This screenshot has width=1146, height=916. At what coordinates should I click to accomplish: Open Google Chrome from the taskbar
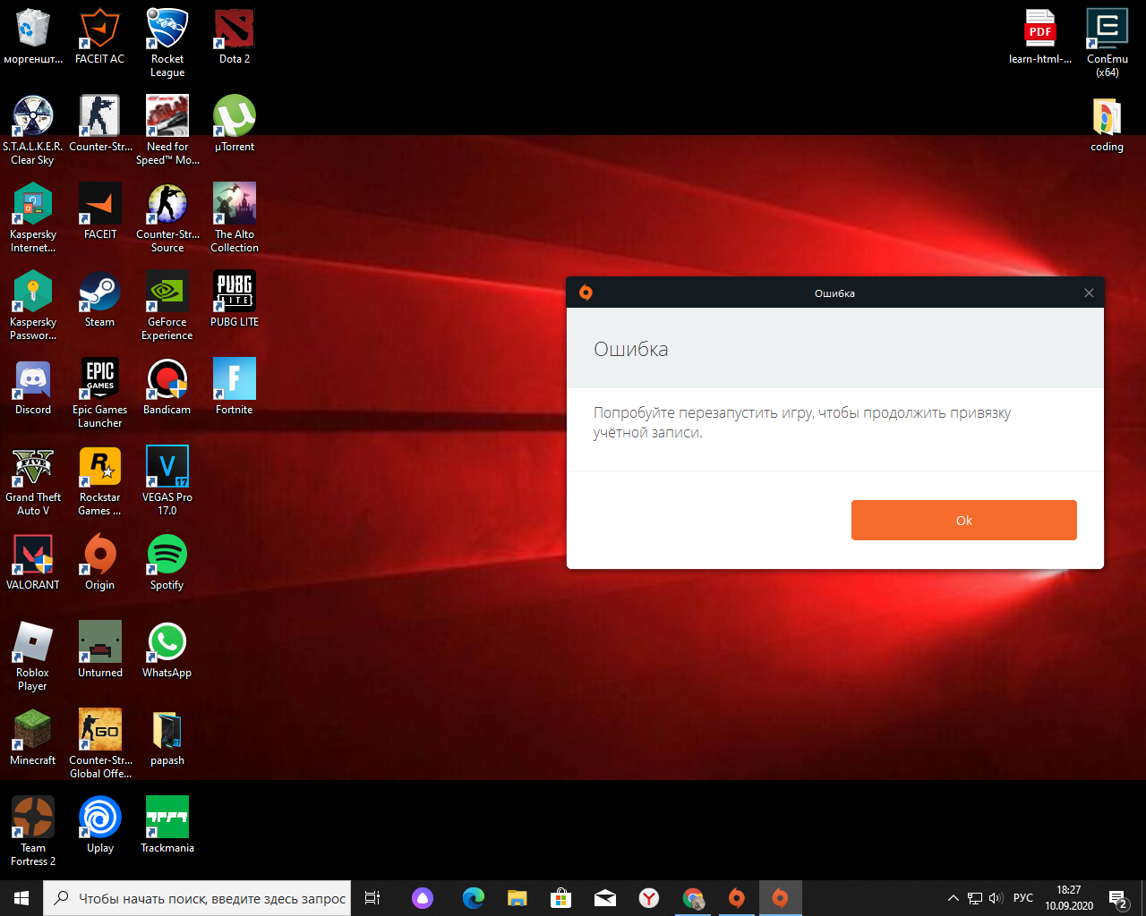(693, 898)
